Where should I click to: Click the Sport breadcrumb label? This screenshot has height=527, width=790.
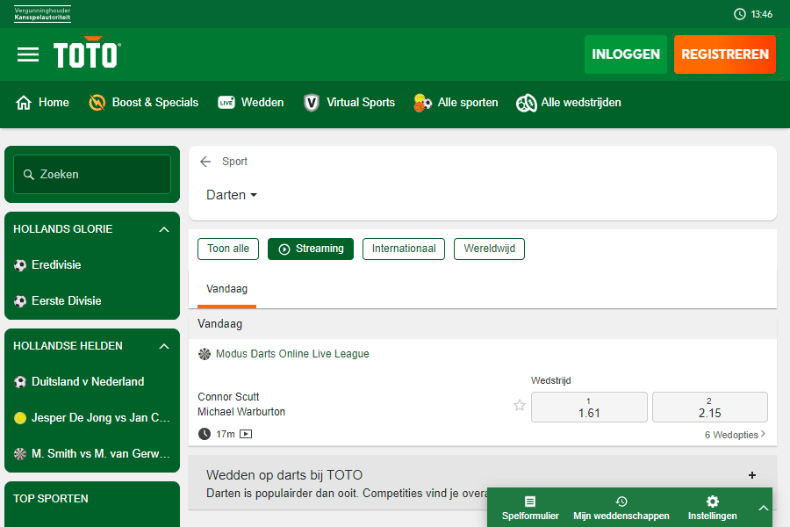(234, 162)
